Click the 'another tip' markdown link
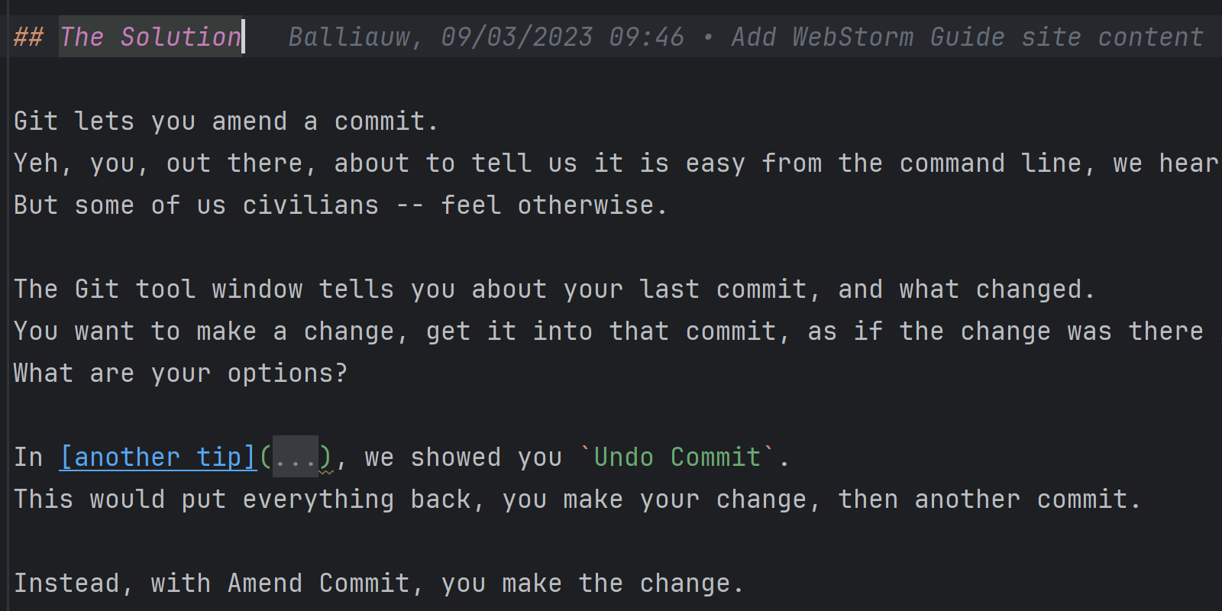Viewport: 1222px width, 611px height. click(158, 457)
